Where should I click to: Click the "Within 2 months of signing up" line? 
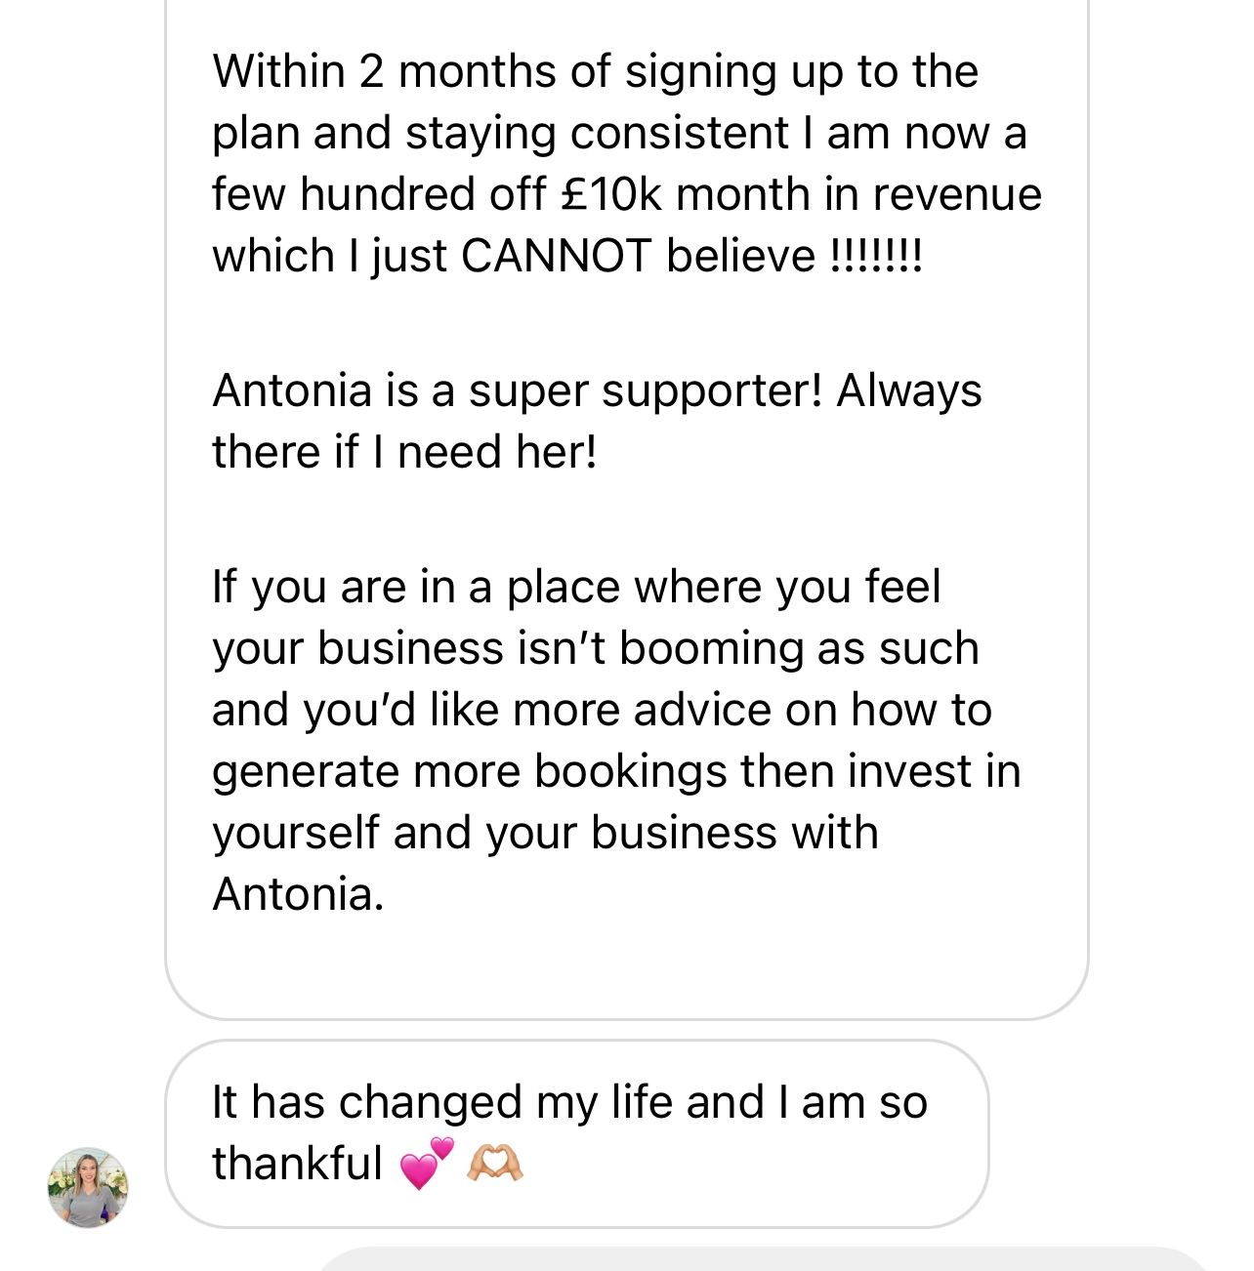point(595,71)
